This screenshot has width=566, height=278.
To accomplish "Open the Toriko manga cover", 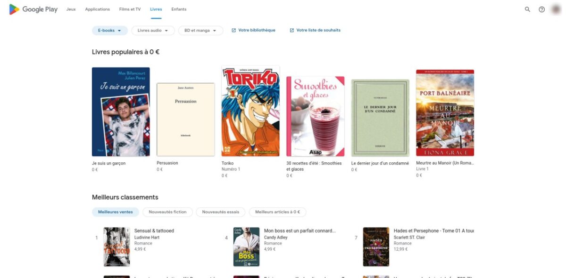I will 250,111.
